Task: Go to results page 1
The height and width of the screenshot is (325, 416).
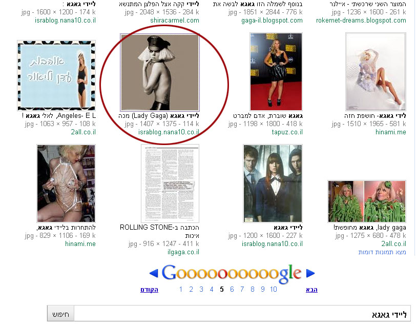Action: click(181, 289)
